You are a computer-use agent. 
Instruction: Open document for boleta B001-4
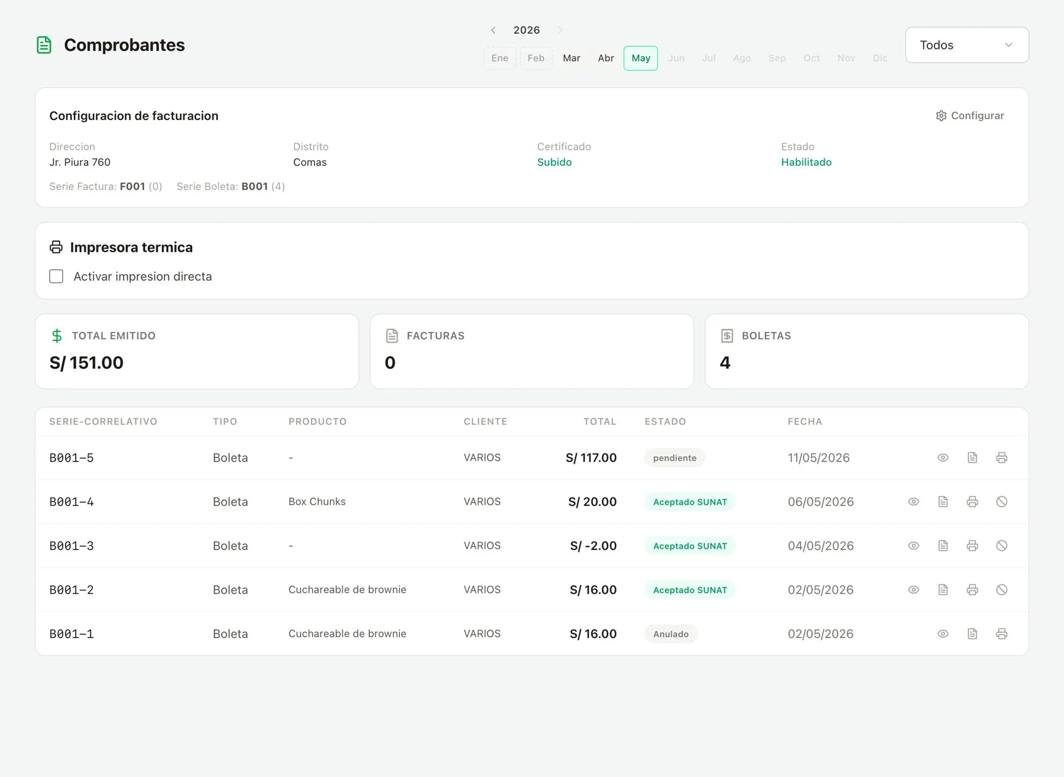point(943,502)
